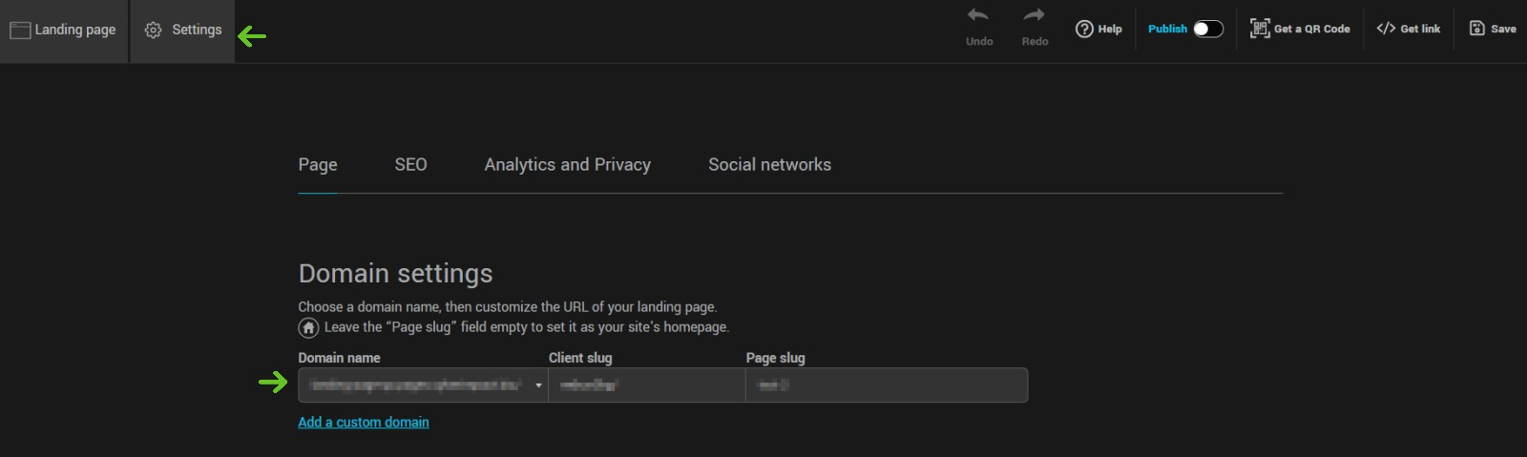This screenshot has width=1527, height=457.
Task: Switch to the SEO tab
Action: tap(410, 165)
